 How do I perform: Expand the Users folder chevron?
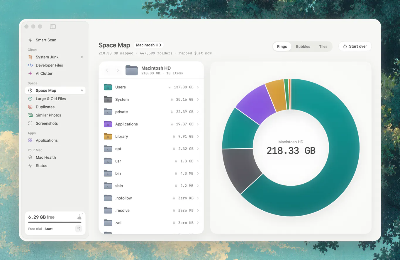tap(198, 87)
